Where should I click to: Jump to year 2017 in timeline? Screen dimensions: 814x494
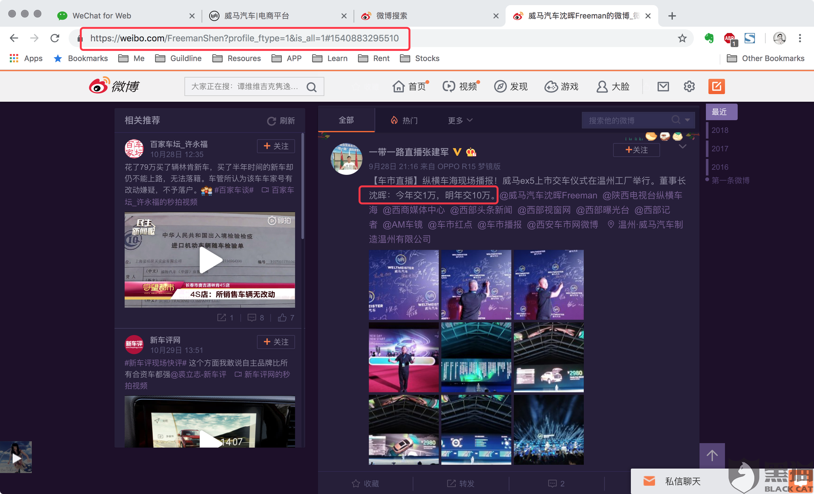(x=719, y=149)
